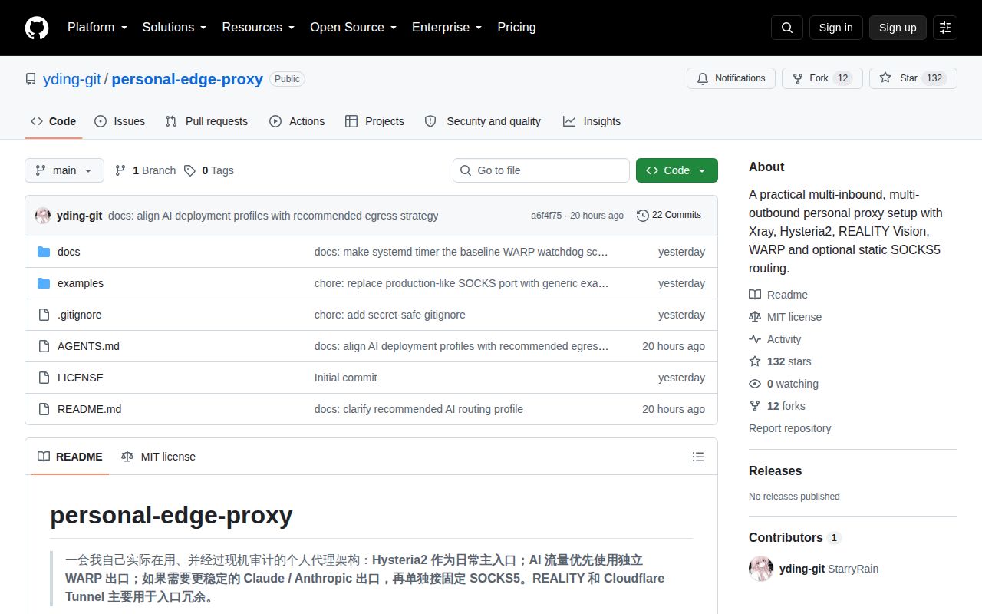
Task: Open personal-edge-proxy repository name link
Action: 187,79
